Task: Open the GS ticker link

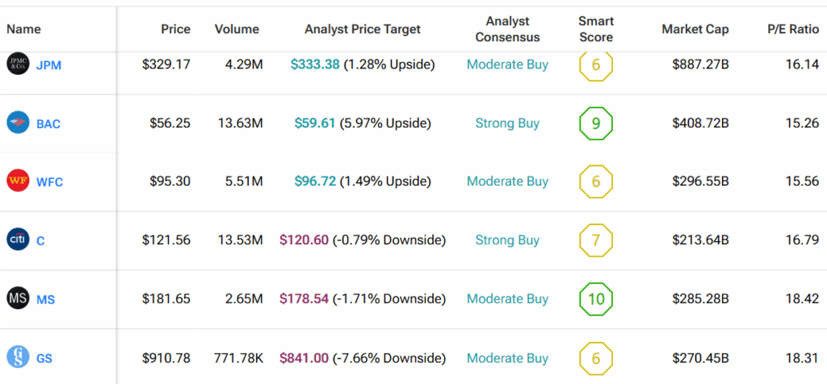Action: click(45, 358)
